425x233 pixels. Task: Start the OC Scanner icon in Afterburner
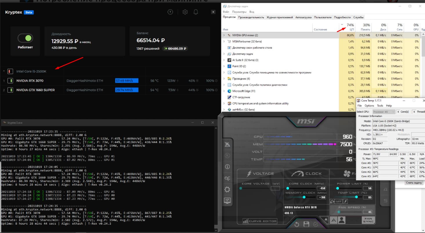coord(227,178)
